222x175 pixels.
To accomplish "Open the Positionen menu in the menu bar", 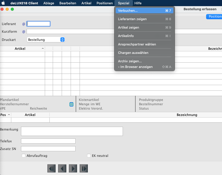I will 104,3.
